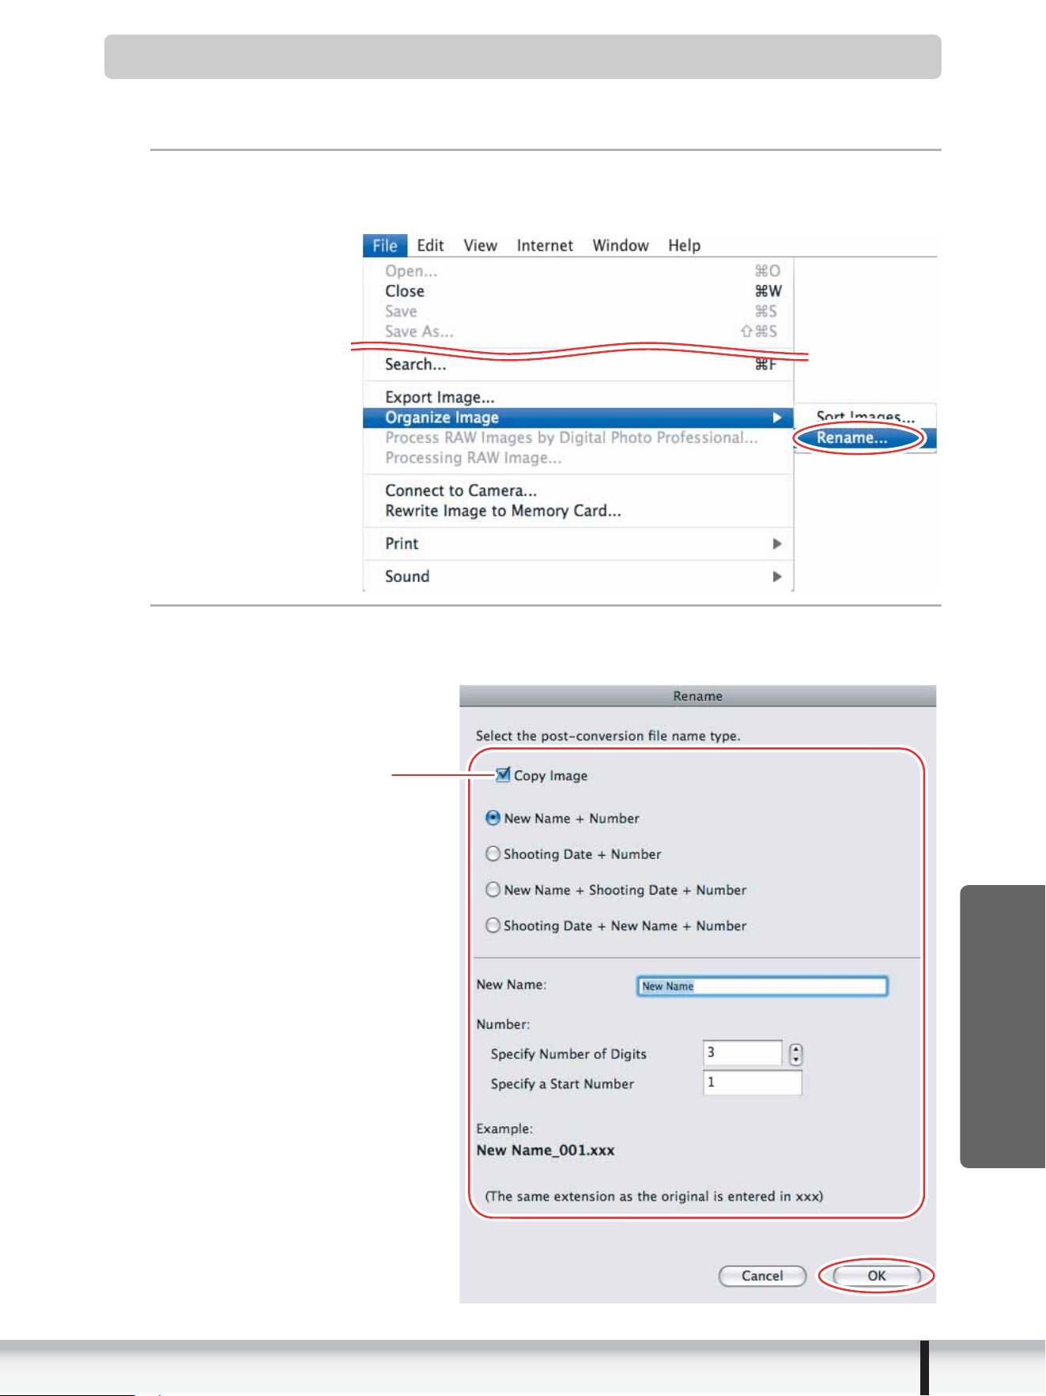Screen dimensions: 1046x1396
Task: Open the Help menu
Action: click(x=684, y=245)
